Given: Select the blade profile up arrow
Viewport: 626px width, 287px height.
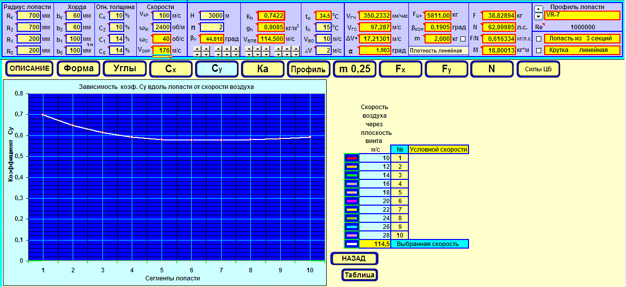Looking at the screenshot, I should pyautogui.click(x=538, y=9).
